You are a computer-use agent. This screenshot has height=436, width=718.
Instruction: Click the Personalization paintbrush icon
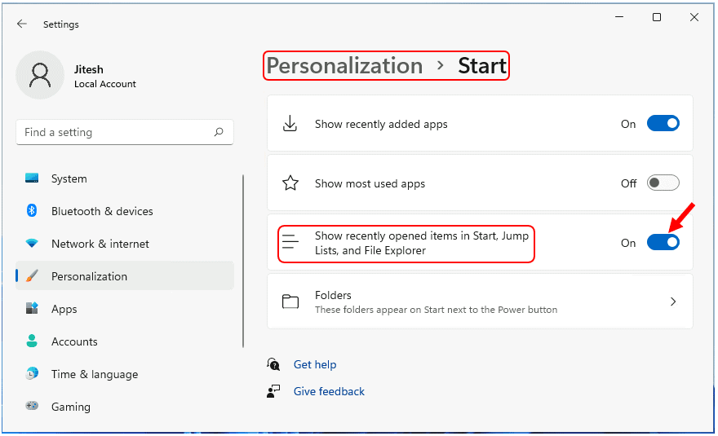click(32, 276)
